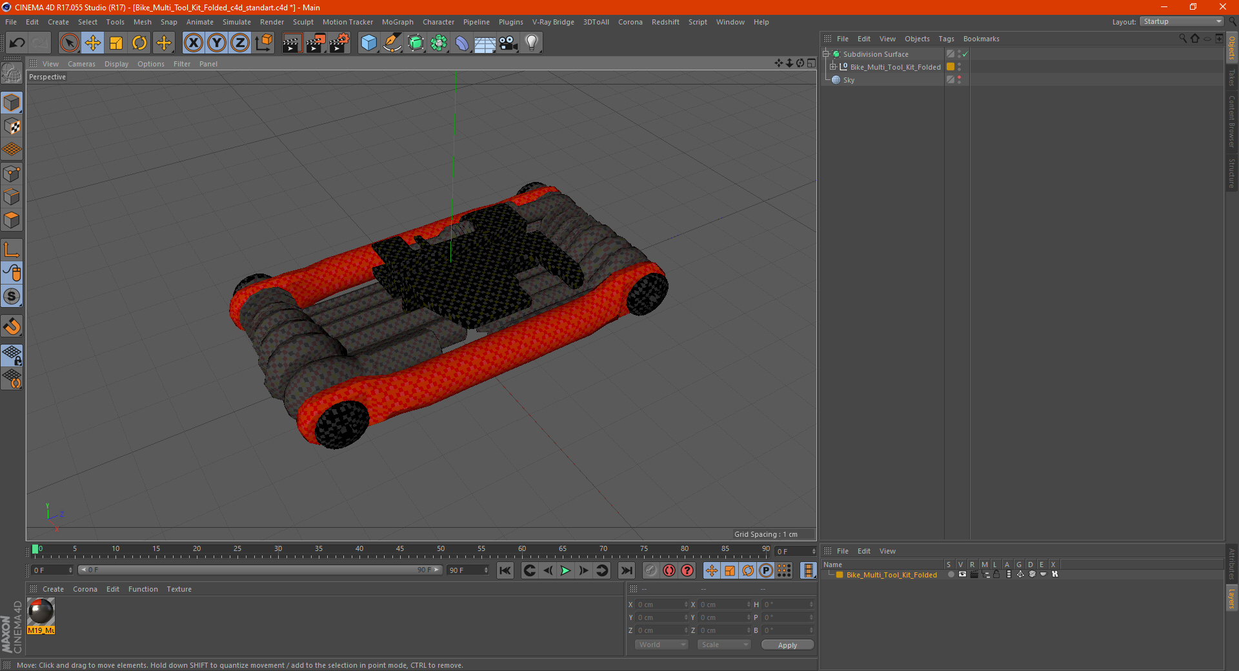The height and width of the screenshot is (671, 1239).
Task: Switch to Model mode in left toolbar
Action: pyautogui.click(x=12, y=103)
